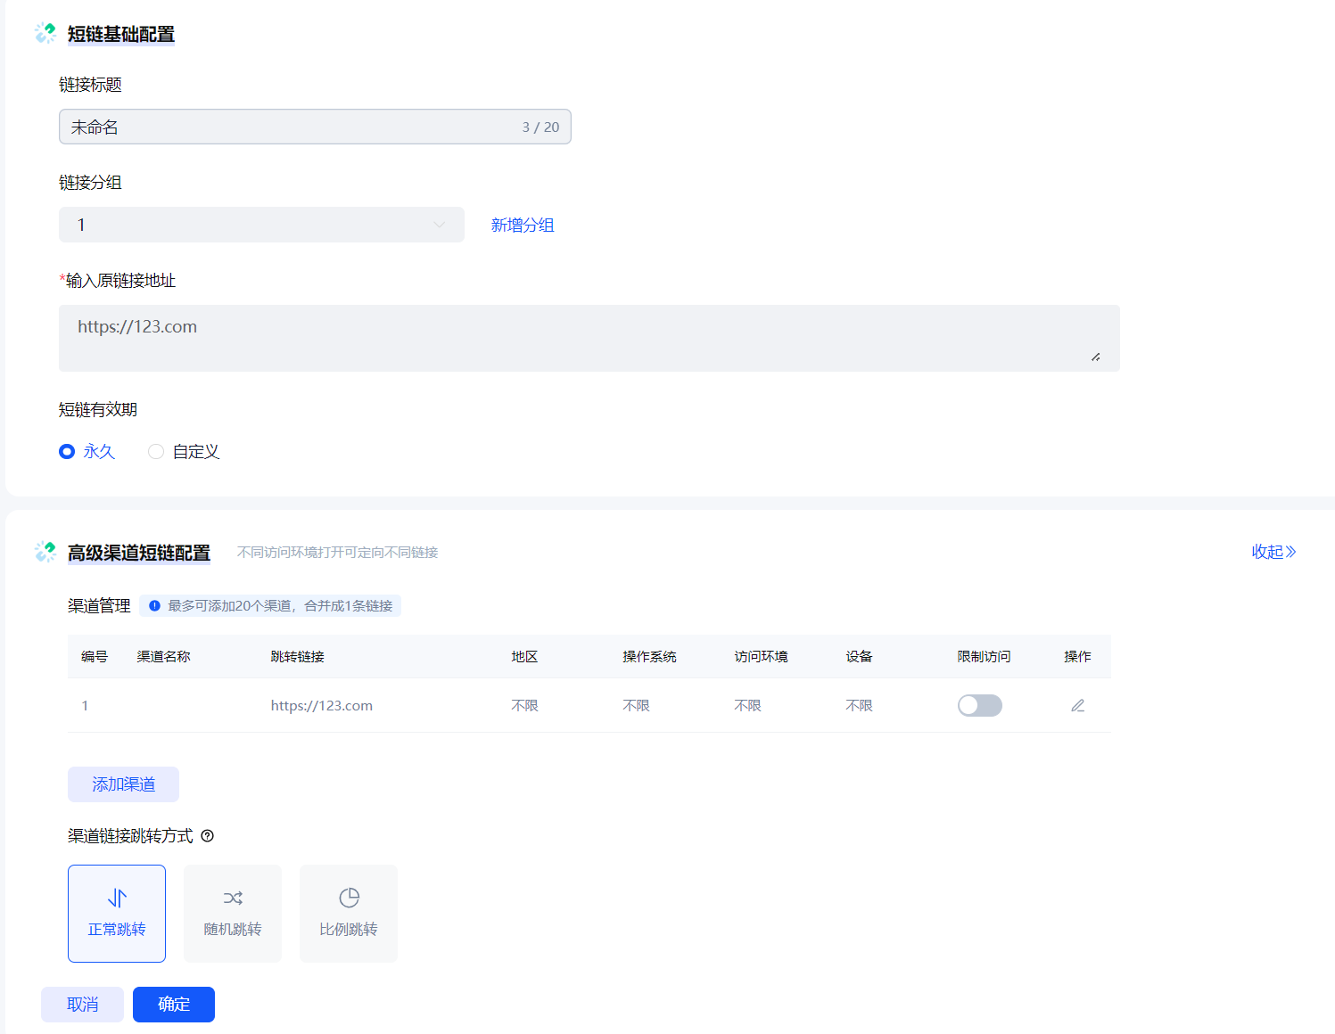Click the edit pencil icon in channel row
The image size is (1335, 1034).
tap(1077, 705)
